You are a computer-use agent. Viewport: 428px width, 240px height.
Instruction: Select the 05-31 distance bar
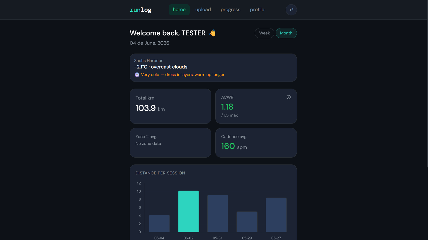(218, 213)
